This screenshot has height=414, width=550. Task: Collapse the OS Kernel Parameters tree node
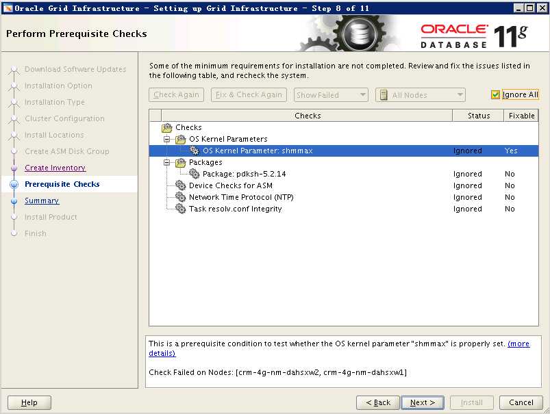point(167,140)
